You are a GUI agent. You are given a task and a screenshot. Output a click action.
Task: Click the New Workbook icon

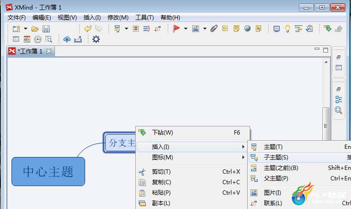[x=16, y=29]
